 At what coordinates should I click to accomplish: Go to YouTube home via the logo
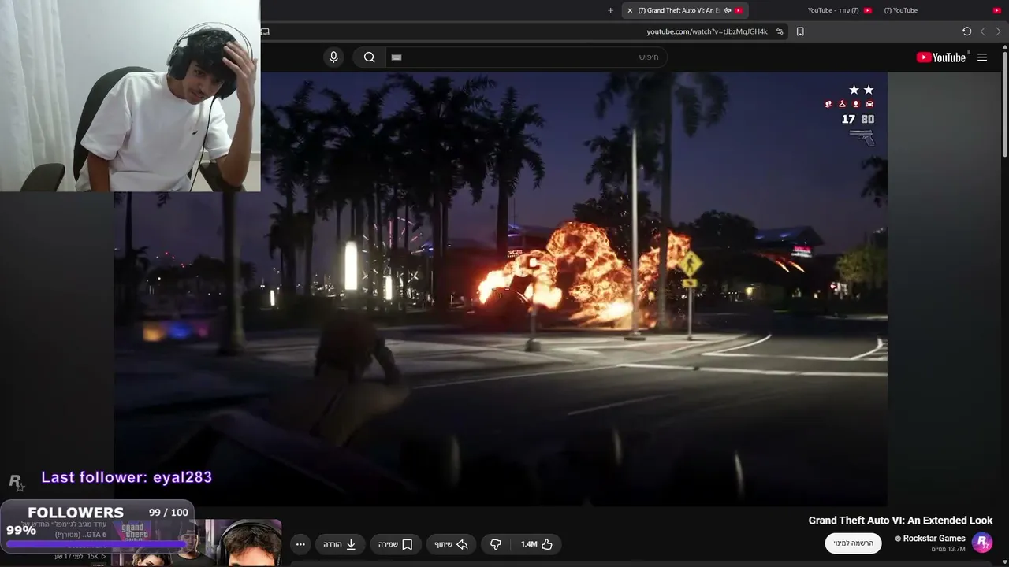click(940, 57)
